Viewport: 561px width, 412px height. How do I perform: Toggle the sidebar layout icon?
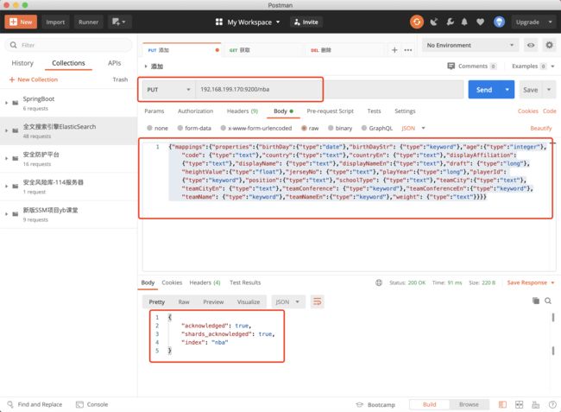tap(502, 404)
